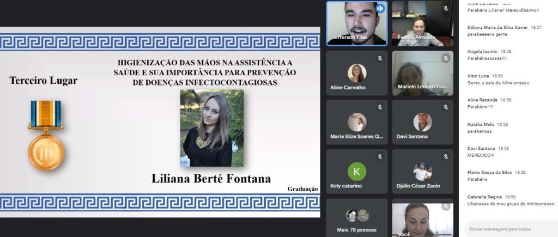Click muted mic icon on Maria Eliza tile
The width and height of the screenshot is (558, 237).
coord(380,107)
